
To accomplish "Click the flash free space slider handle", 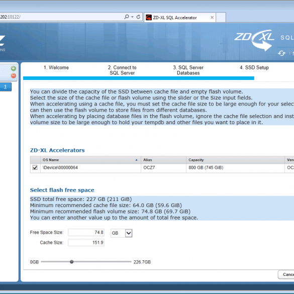I will [72, 262].
